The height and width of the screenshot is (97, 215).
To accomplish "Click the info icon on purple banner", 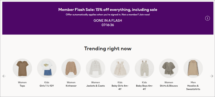I will tap(207, 18).
